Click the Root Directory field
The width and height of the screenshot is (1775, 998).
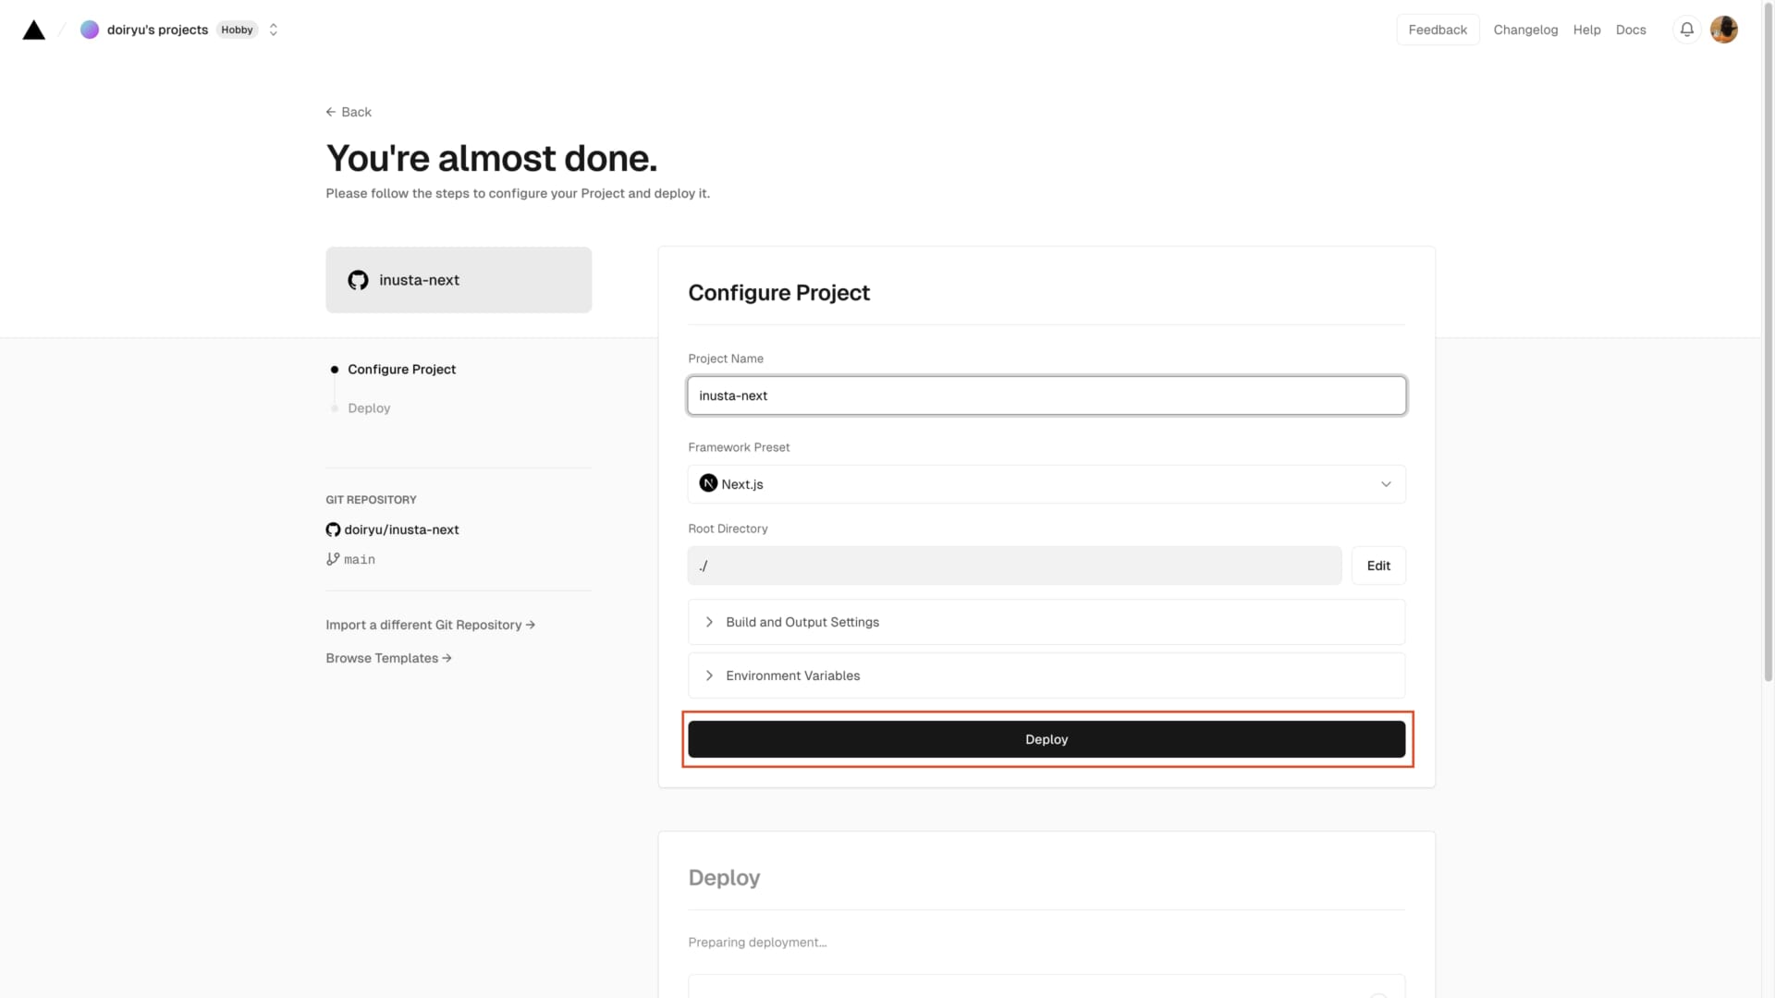pyautogui.click(x=1014, y=566)
